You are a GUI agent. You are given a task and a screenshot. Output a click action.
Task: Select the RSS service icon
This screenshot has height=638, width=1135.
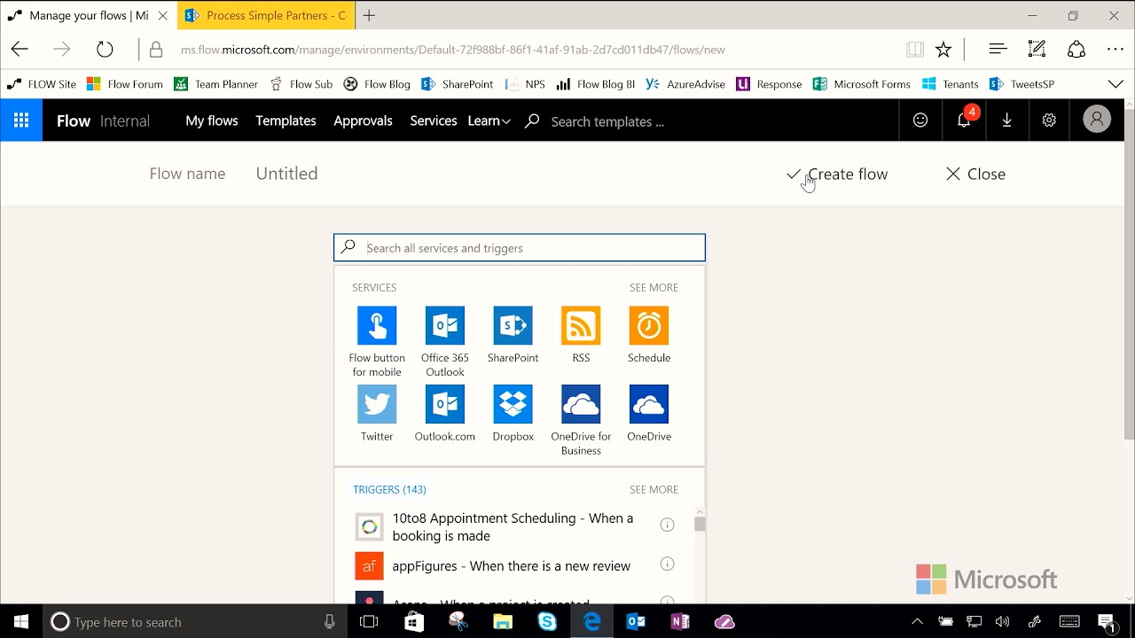pyautogui.click(x=581, y=325)
